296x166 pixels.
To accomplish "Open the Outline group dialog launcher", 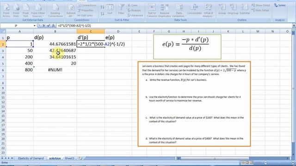I will (x=269, y=20).
